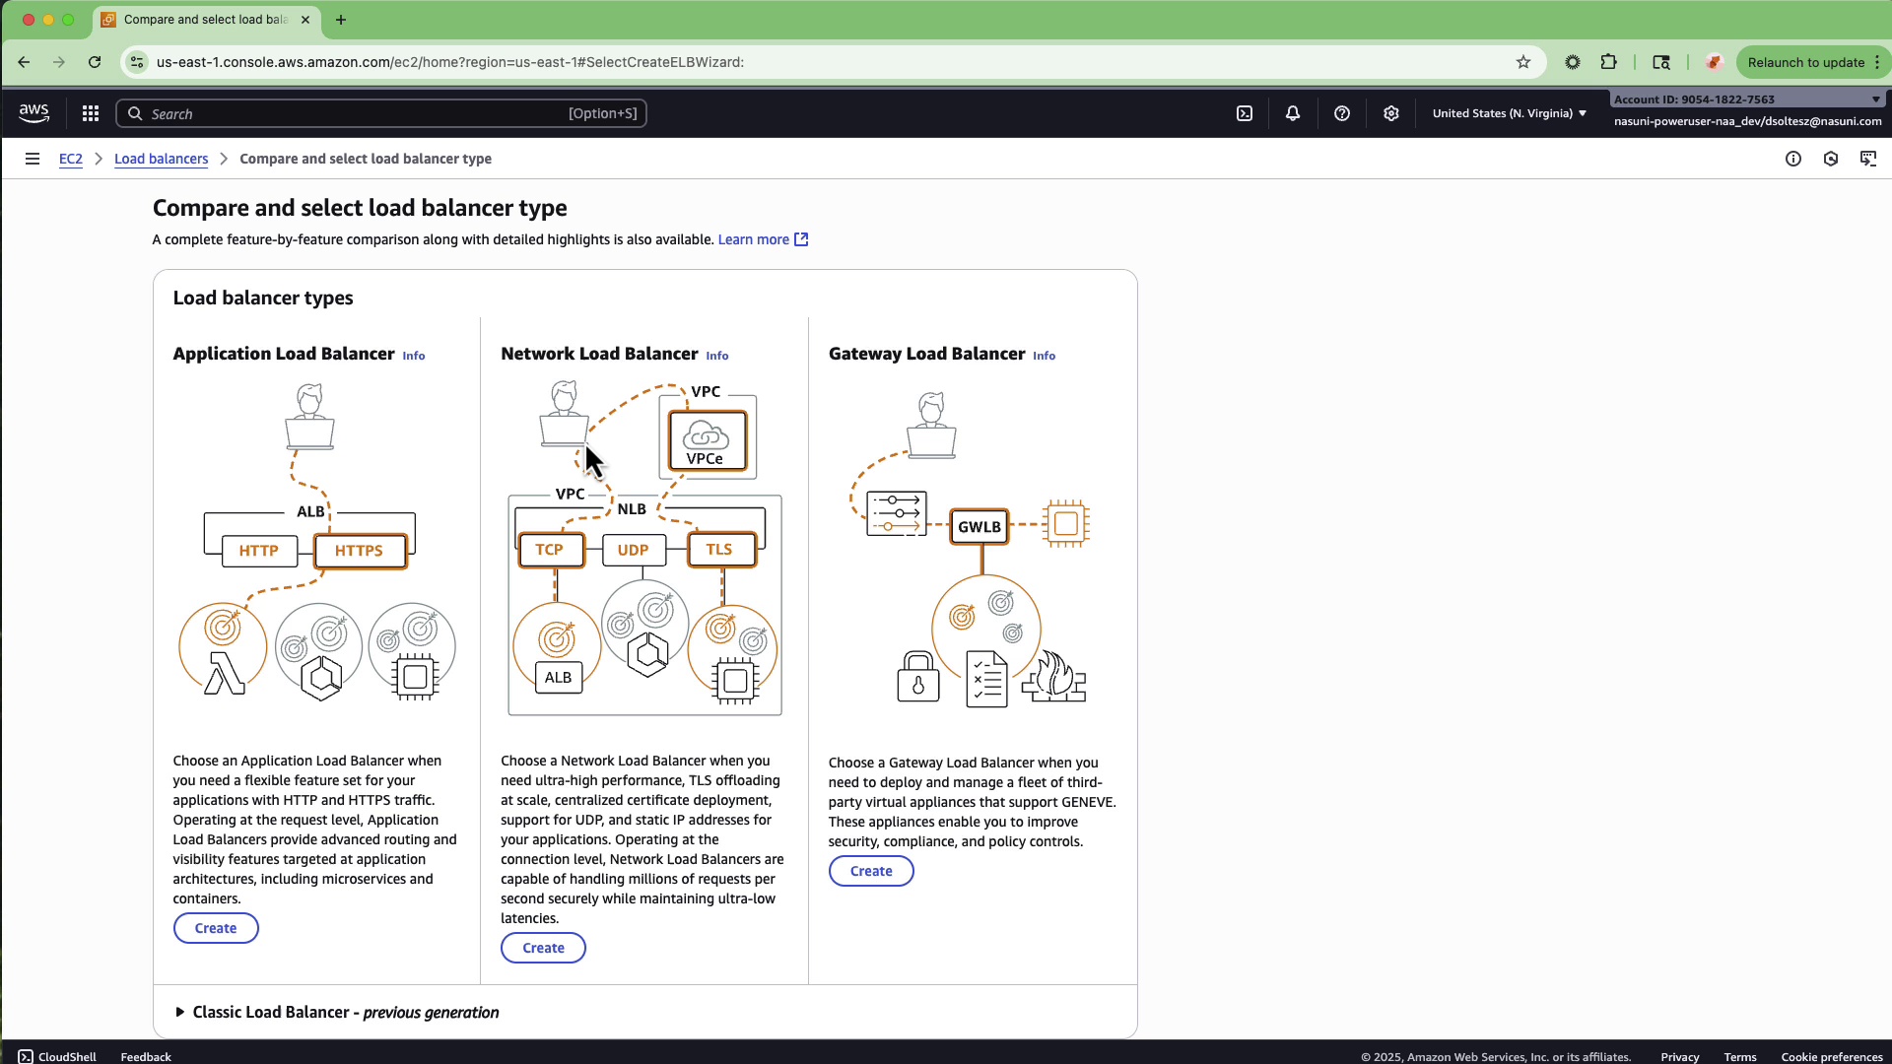Viewport: 1892px width, 1064px height.
Task: Open the region dropdown showing N. Virginia
Action: [x=1508, y=113]
